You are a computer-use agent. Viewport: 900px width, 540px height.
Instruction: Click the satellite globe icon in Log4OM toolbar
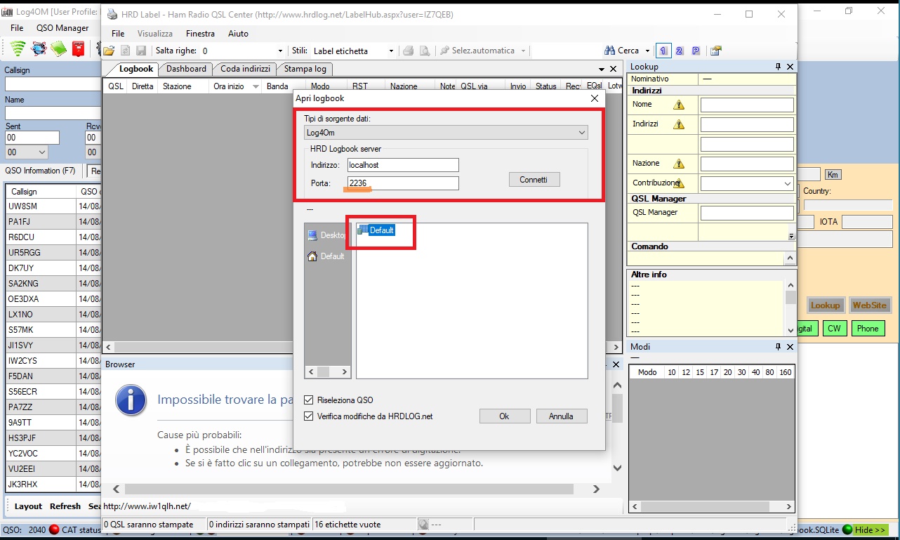pos(39,48)
